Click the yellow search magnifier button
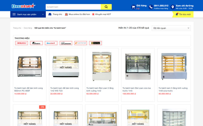The image size is (203, 126). click(106, 7)
